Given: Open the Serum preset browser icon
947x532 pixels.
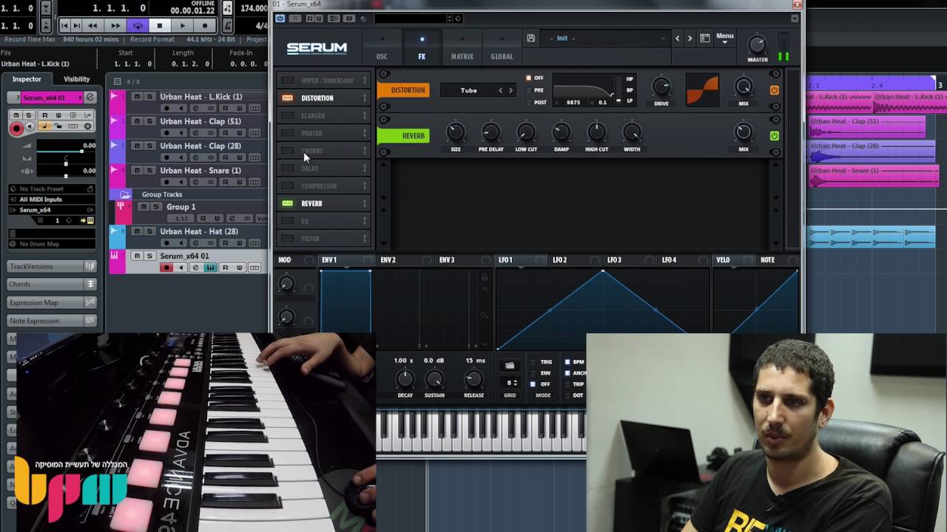Looking at the screenshot, I should click(705, 38).
